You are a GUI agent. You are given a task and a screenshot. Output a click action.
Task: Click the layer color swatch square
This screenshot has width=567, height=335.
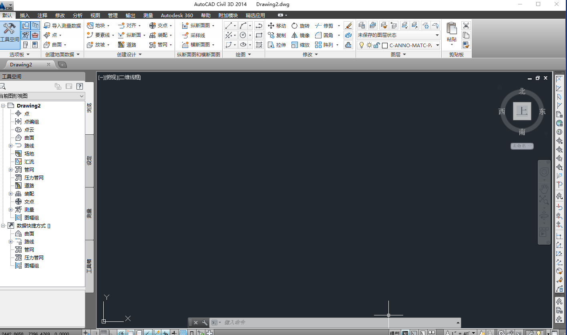point(385,45)
